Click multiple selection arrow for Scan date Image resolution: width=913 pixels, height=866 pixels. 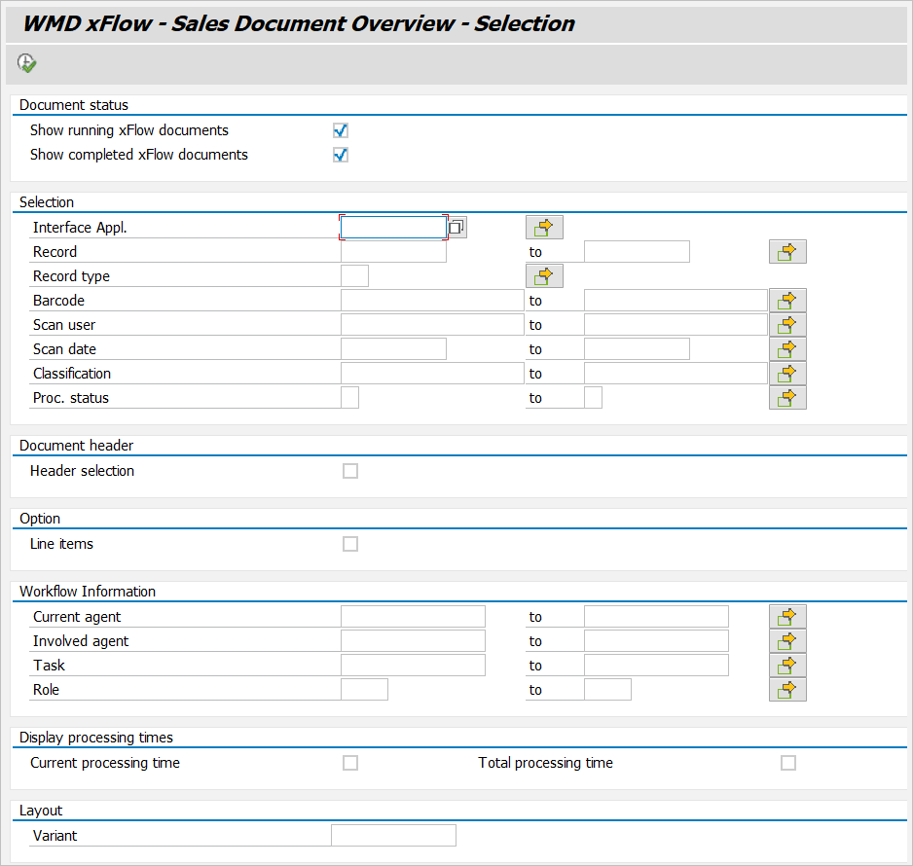click(x=787, y=349)
